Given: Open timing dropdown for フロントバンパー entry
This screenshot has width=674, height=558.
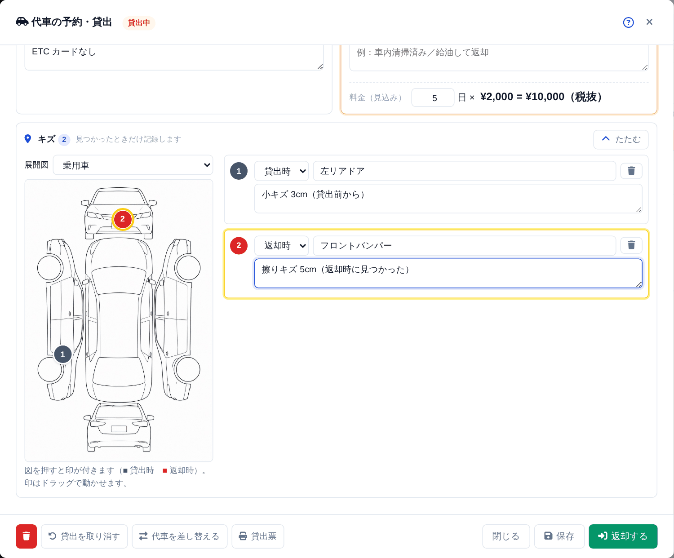Looking at the screenshot, I should [x=282, y=246].
